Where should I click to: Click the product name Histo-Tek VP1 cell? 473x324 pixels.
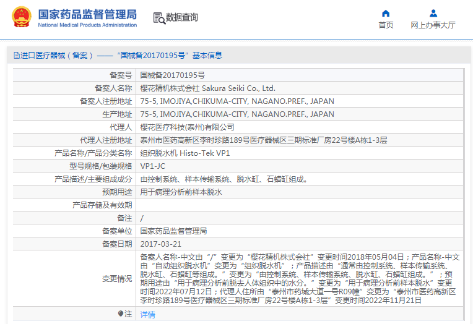(x=184, y=153)
